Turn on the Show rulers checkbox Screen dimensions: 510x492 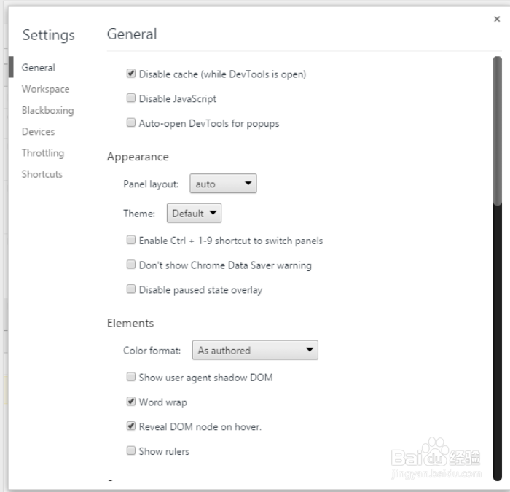[x=131, y=451]
